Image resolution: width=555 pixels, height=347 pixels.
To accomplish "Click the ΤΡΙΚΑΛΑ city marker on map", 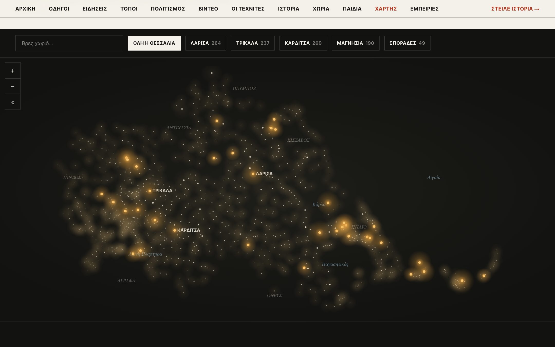I will 150,191.
